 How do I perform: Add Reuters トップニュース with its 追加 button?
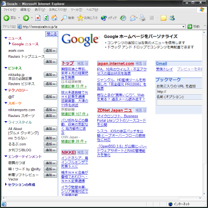[50, 61]
